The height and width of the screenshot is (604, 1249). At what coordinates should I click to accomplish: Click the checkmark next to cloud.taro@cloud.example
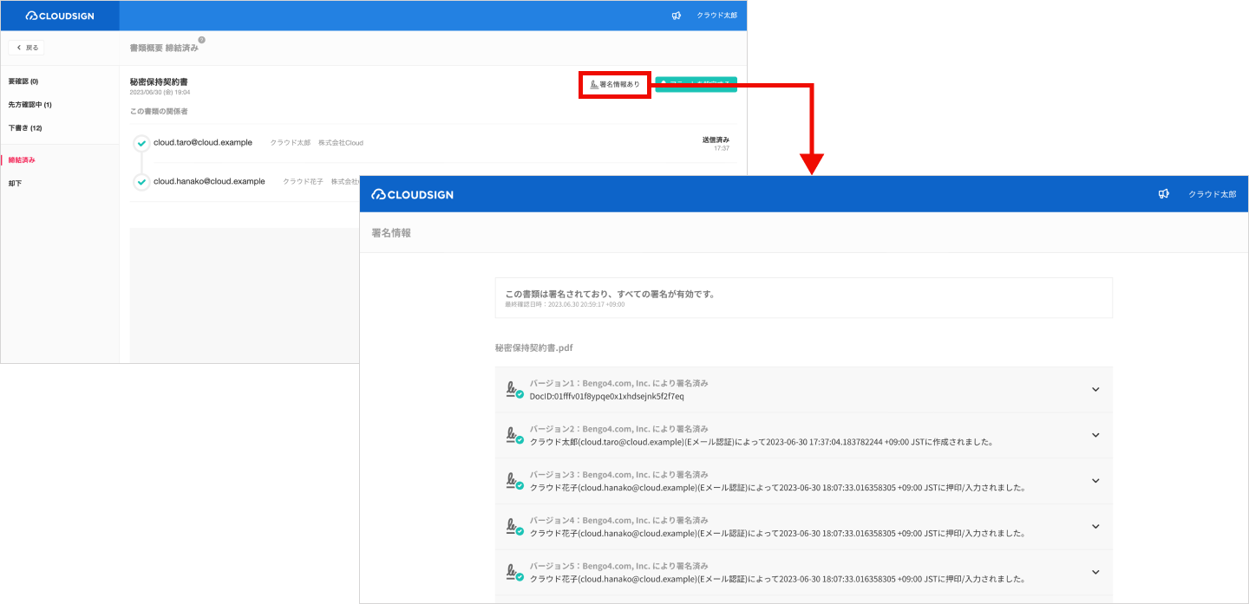tap(141, 143)
